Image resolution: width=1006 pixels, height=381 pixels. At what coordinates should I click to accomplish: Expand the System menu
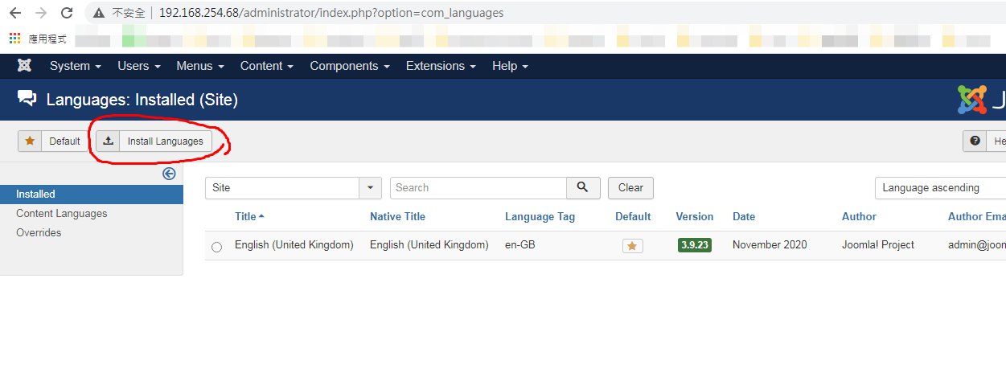pyautogui.click(x=75, y=66)
